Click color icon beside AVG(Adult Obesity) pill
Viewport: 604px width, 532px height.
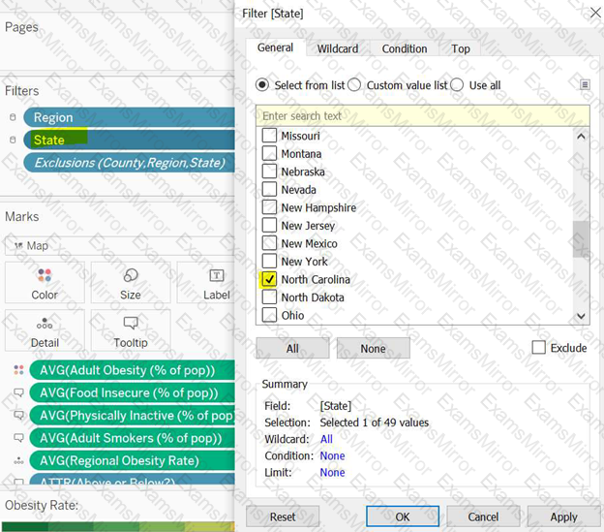[x=18, y=370]
